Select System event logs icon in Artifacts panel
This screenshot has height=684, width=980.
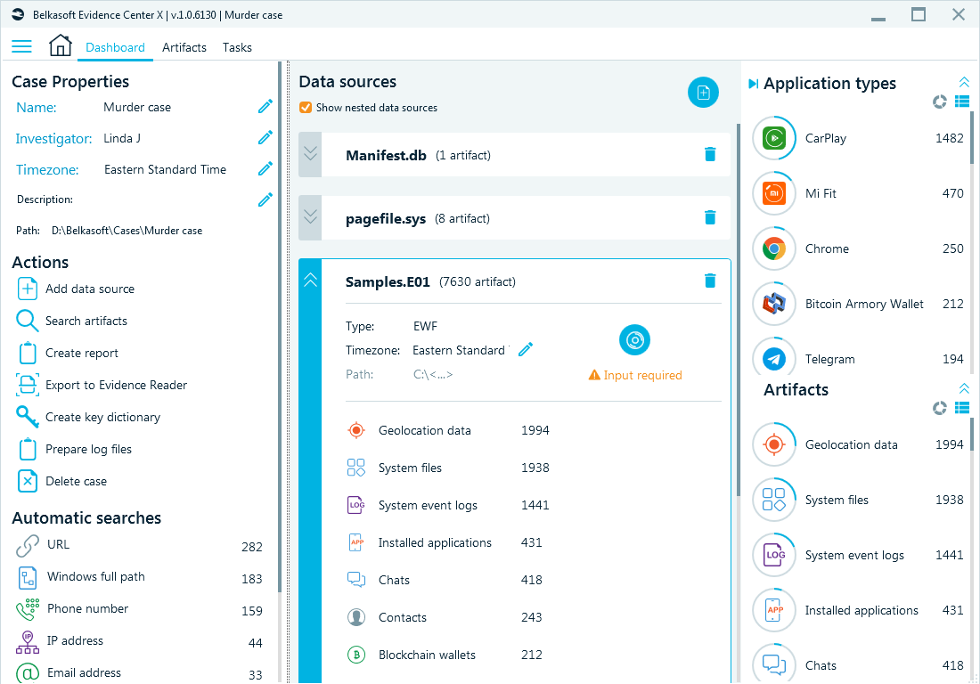[773, 556]
